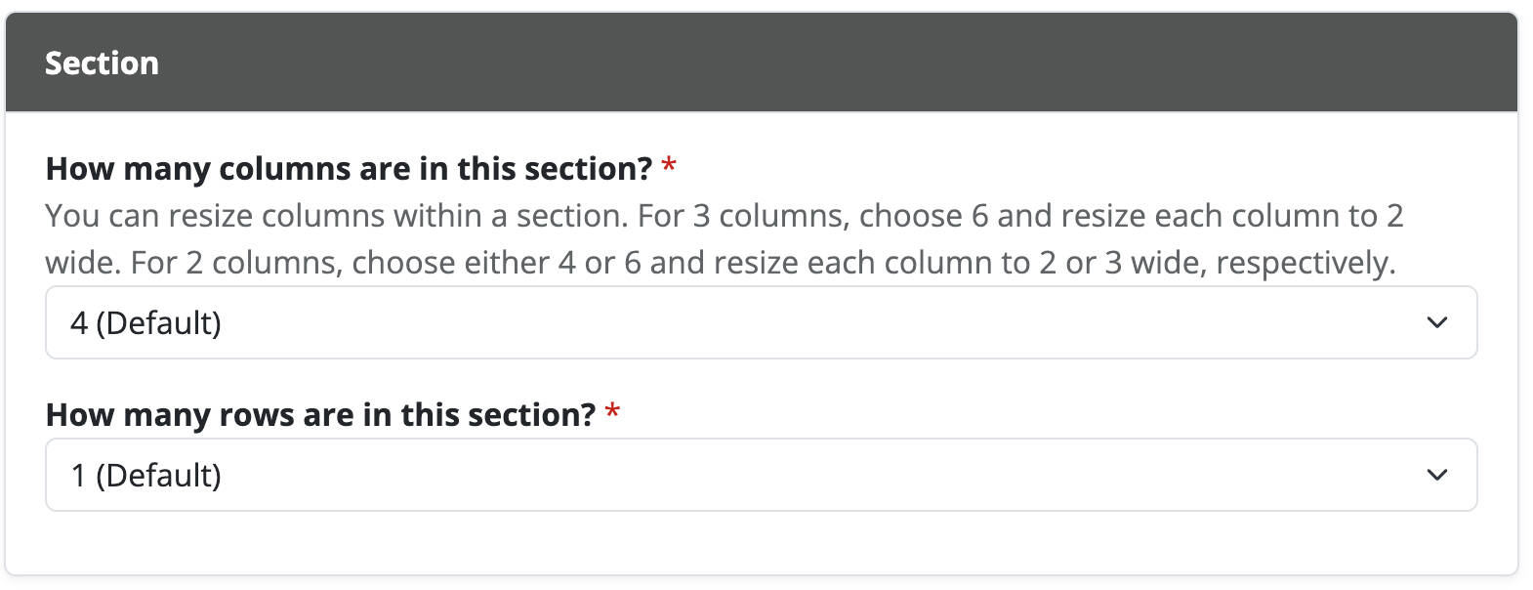Click the empty middle of the rows select box

[x=781, y=475]
